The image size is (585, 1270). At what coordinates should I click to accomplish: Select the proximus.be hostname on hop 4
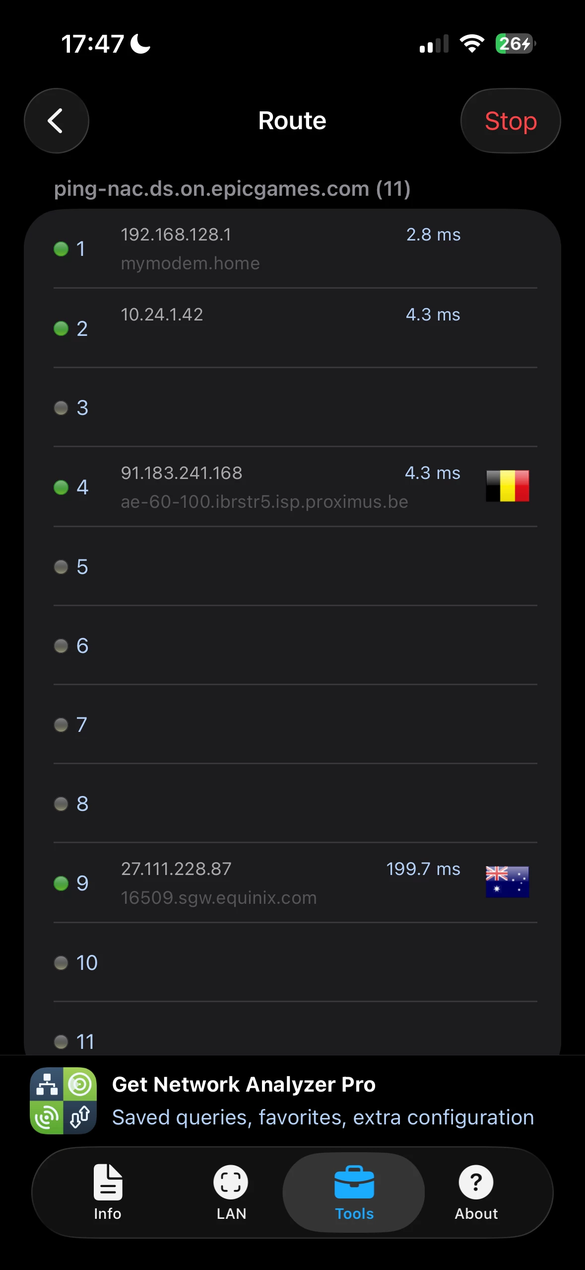[264, 502]
